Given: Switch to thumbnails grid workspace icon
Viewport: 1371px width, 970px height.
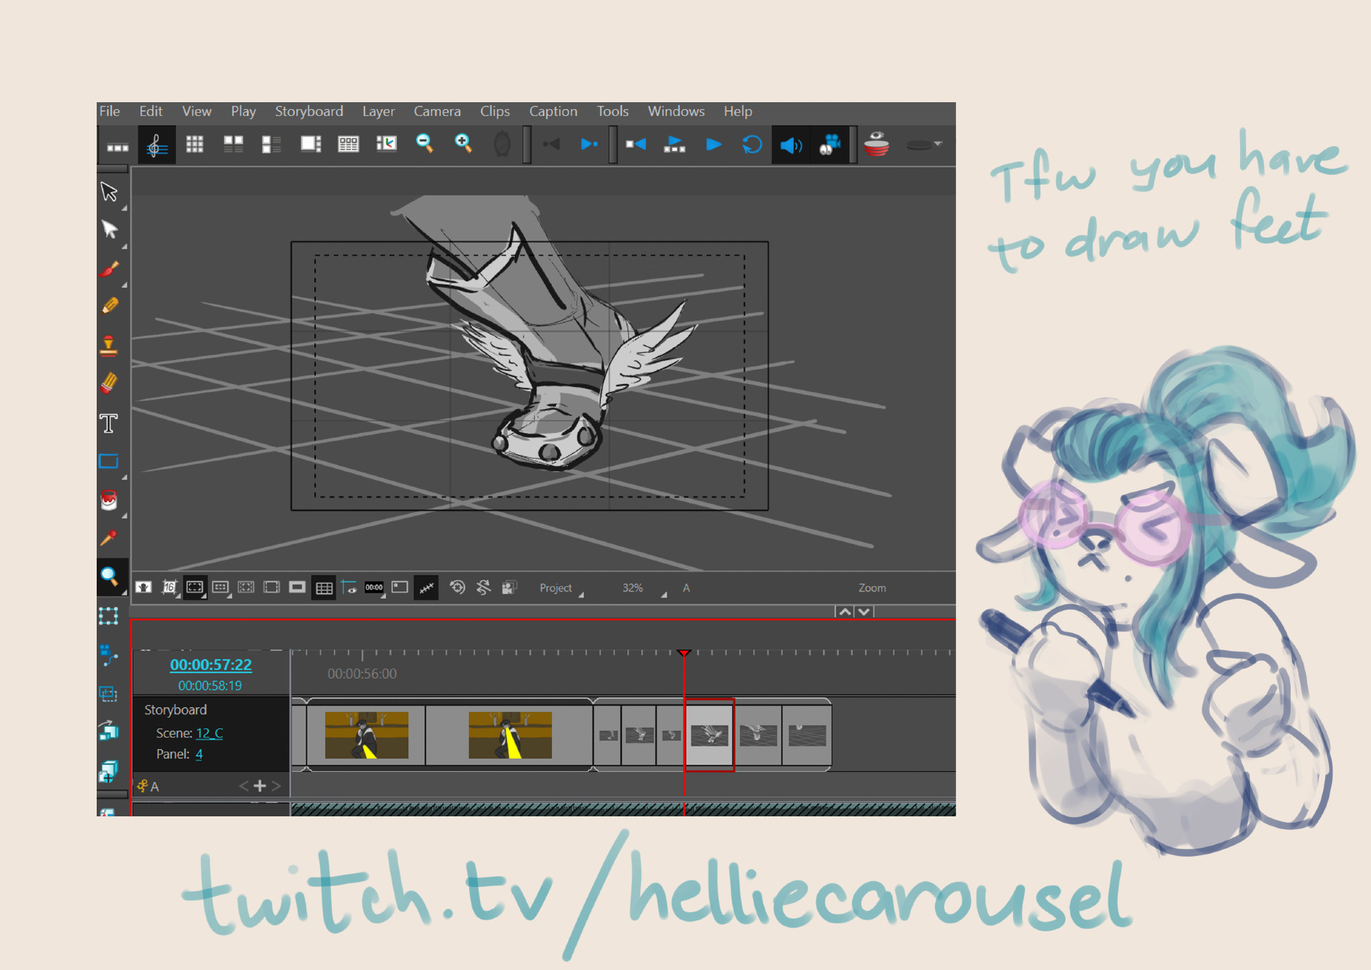Looking at the screenshot, I should tap(195, 144).
